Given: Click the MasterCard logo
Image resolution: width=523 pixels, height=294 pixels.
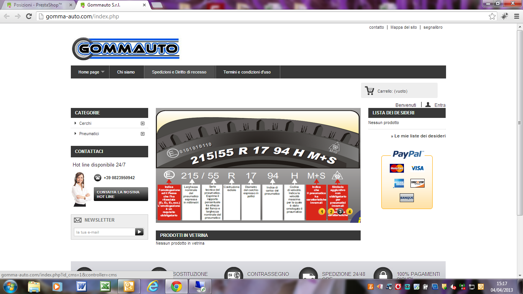Looking at the screenshot, I should (x=397, y=168).
